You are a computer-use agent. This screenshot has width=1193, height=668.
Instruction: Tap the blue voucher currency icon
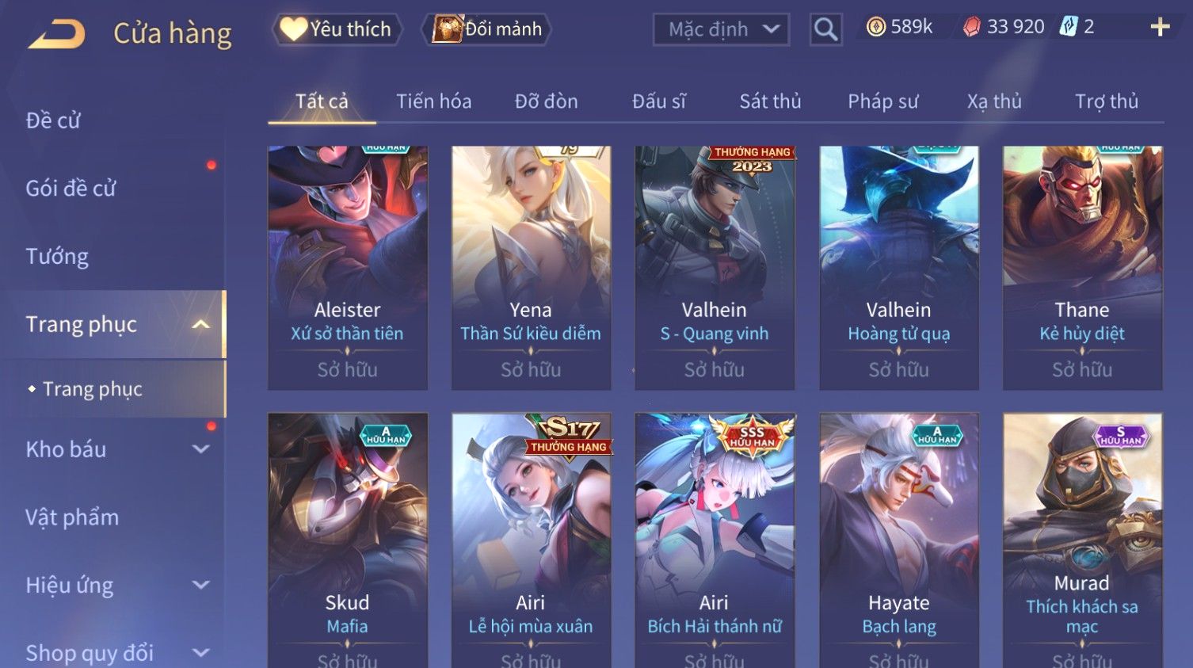click(x=1069, y=27)
